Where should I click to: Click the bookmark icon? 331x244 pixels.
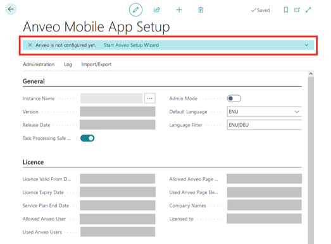coord(286,9)
